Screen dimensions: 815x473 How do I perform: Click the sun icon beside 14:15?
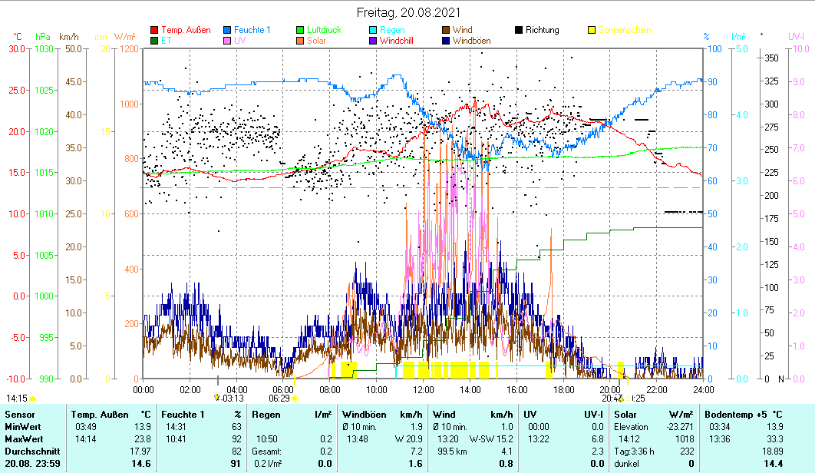[33, 399]
